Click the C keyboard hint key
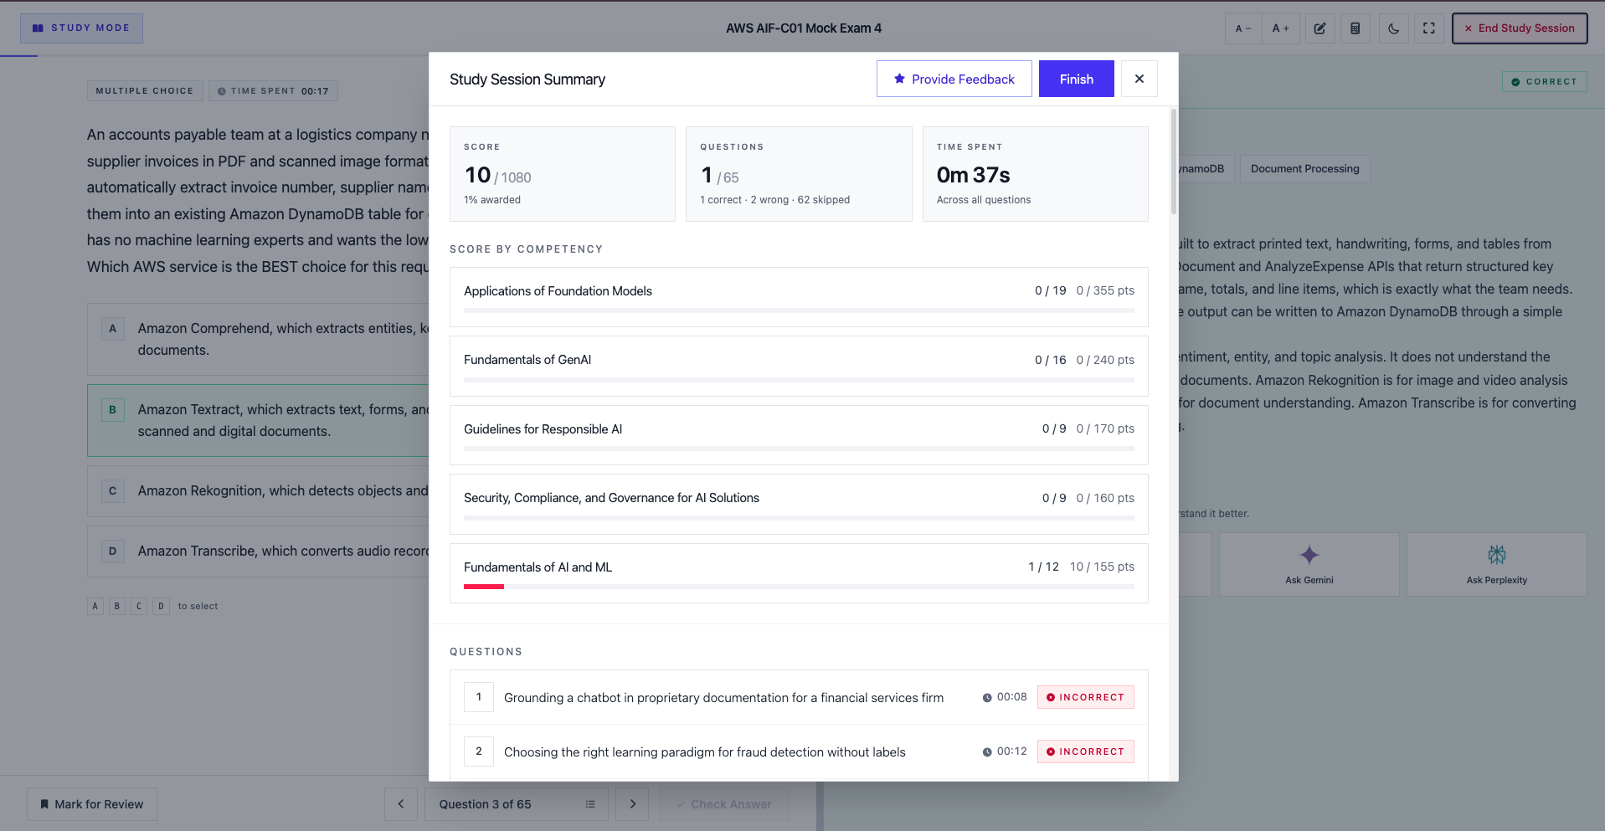Viewport: 1605px width, 831px height. [x=139, y=606]
